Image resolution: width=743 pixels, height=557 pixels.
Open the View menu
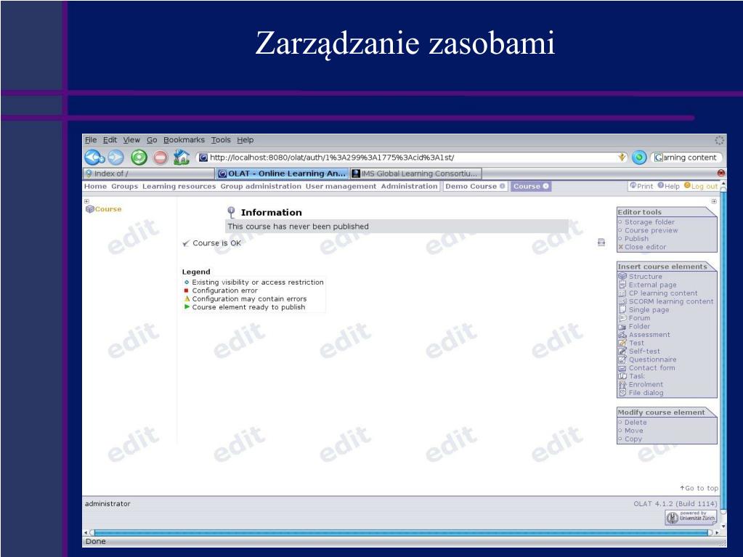[x=131, y=139]
